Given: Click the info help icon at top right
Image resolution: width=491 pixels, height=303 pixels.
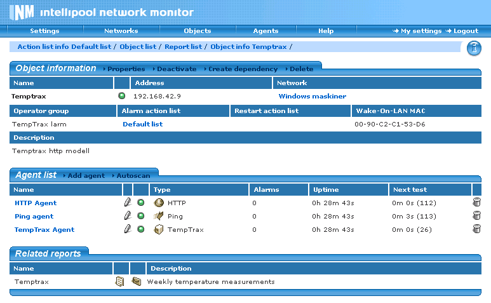Looking at the screenshot, I should point(474,48).
